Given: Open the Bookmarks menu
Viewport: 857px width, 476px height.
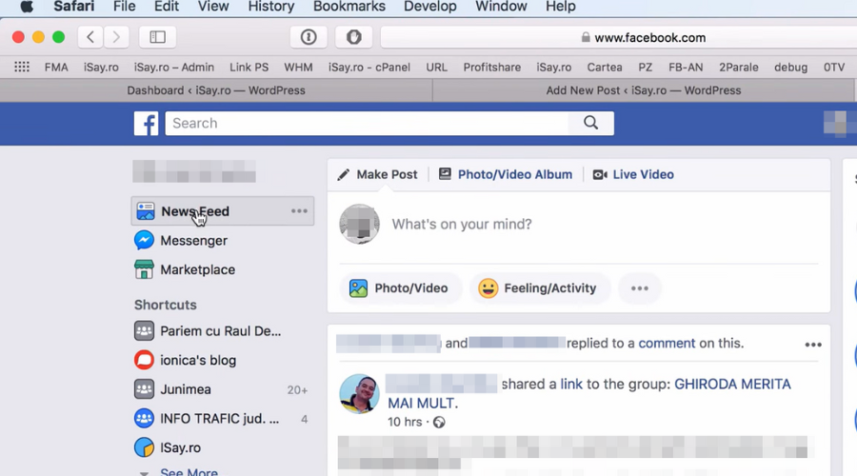Looking at the screenshot, I should click(349, 7).
